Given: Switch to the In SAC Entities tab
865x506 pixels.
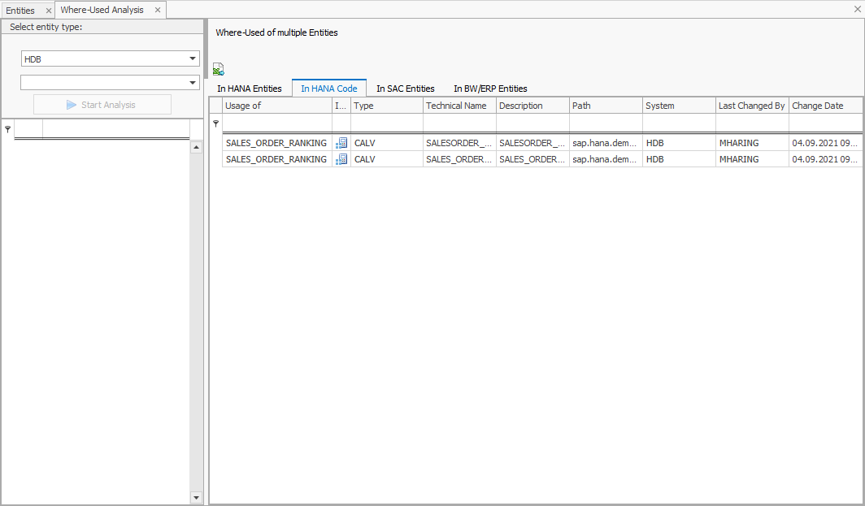Looking at the screenshot, I should tap(405, 88).
